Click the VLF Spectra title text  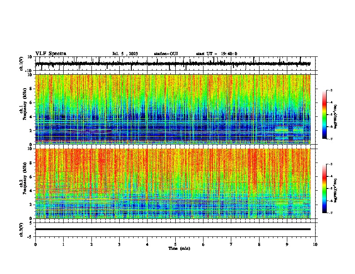coord(51,54)
